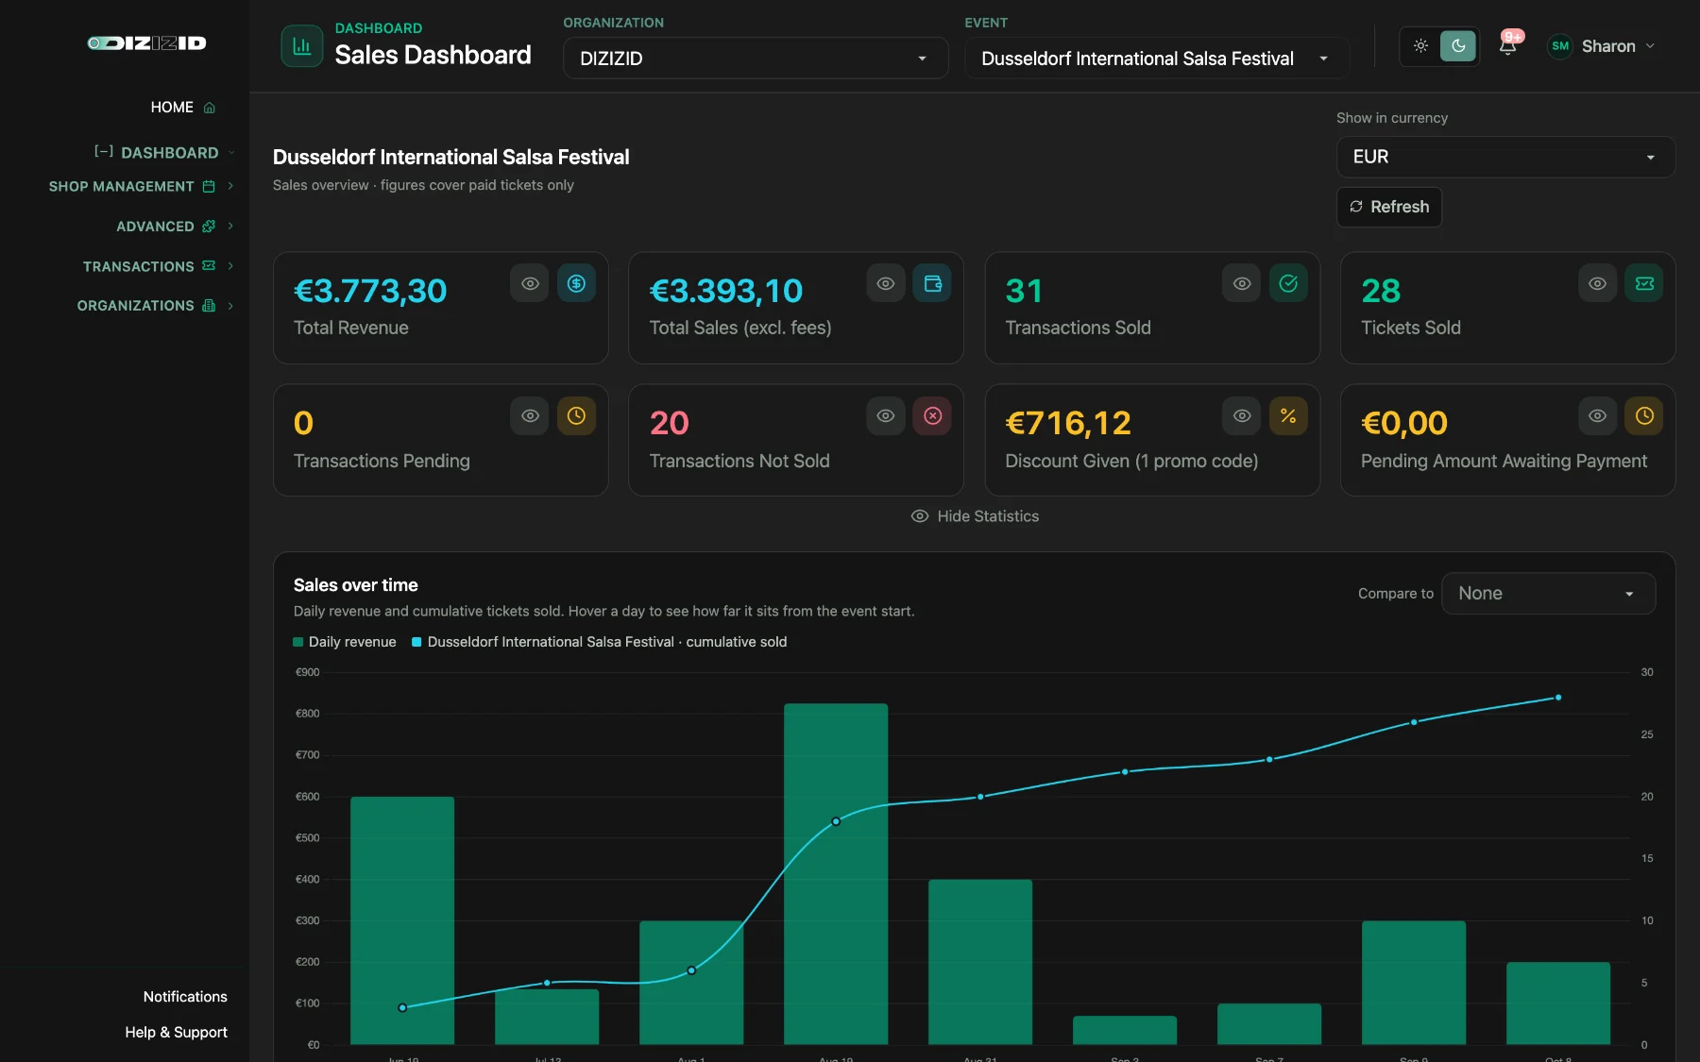Click the calendar icon beside Shop Management
Viewport: 1700px width, 1062px height.
point(209,187)
